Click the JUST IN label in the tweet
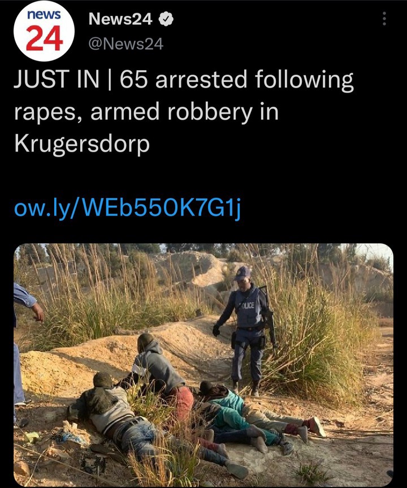The width and height of the screenshot is (407, 488). click(57, 79)
